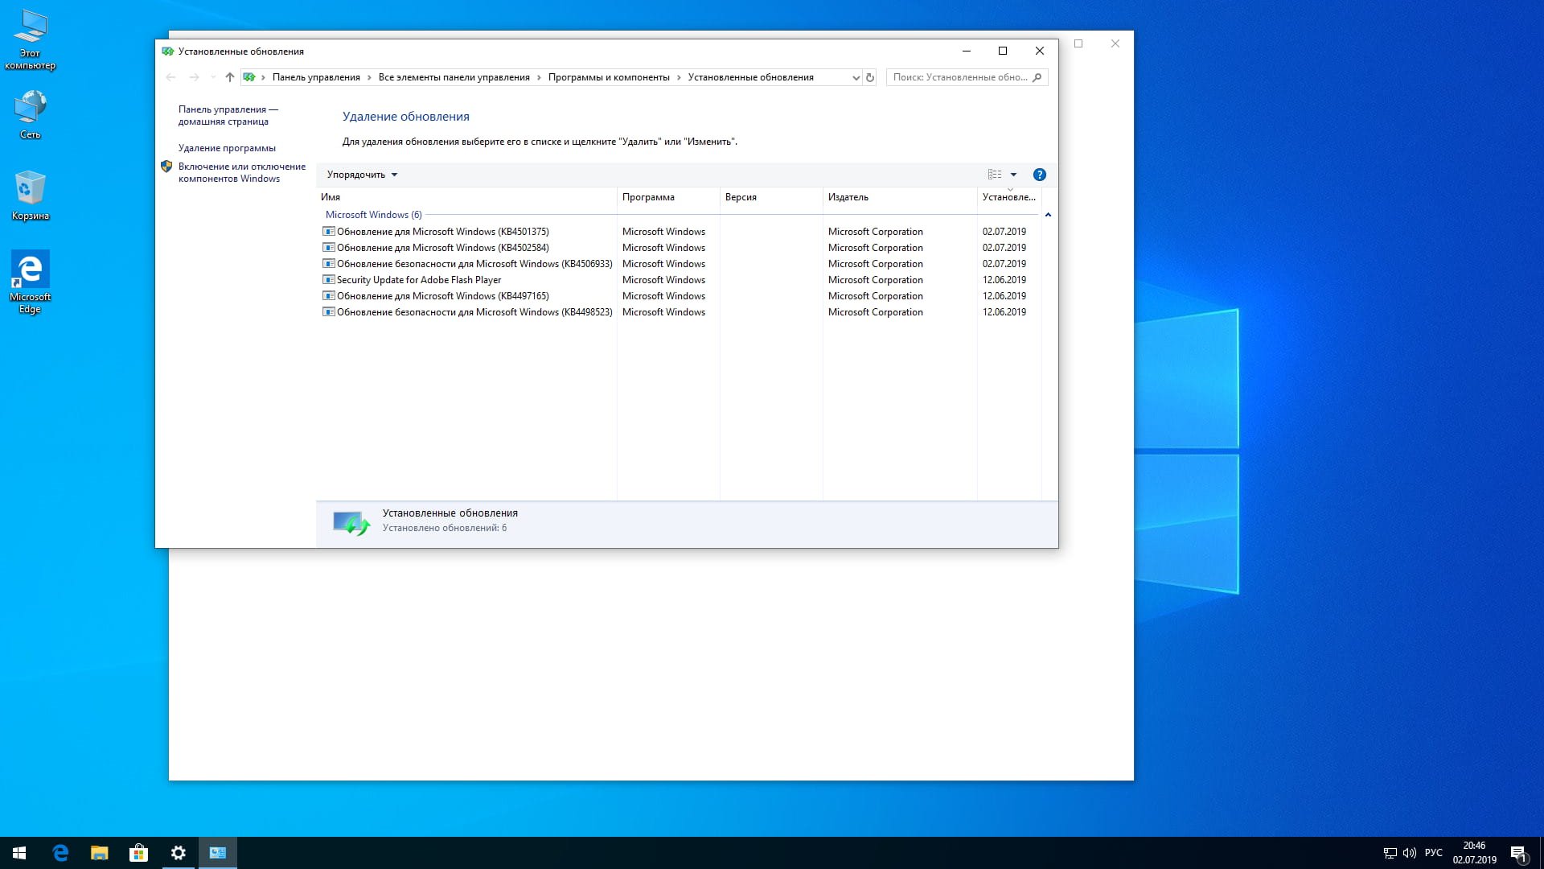1544x869 pixels.
Task: Open Control Panel home page link
Action: (228, 115)
